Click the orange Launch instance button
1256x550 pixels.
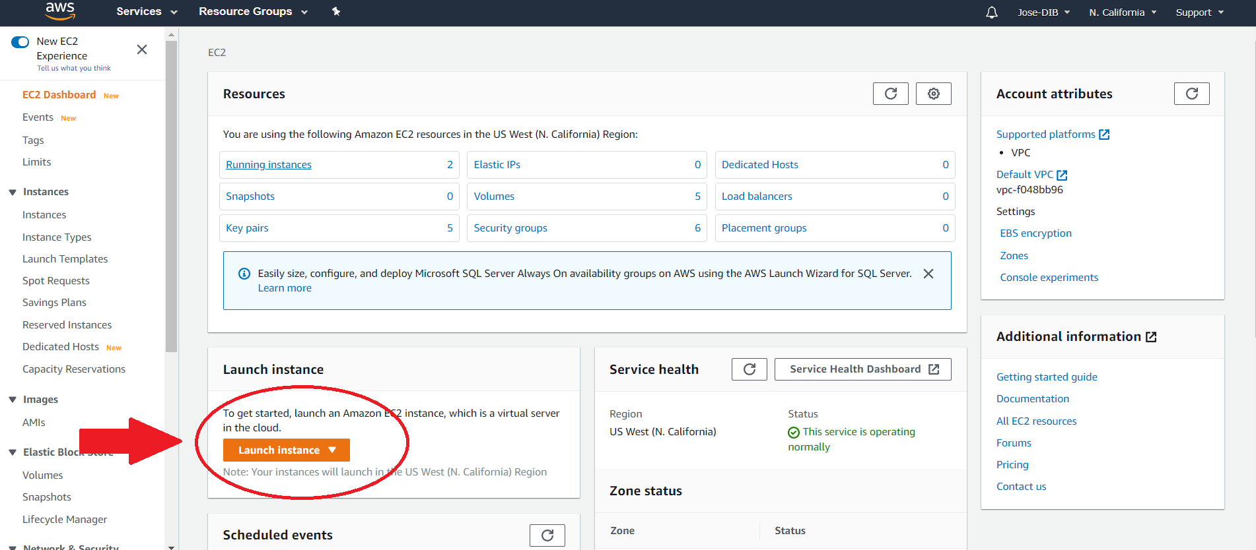point(286,450)
